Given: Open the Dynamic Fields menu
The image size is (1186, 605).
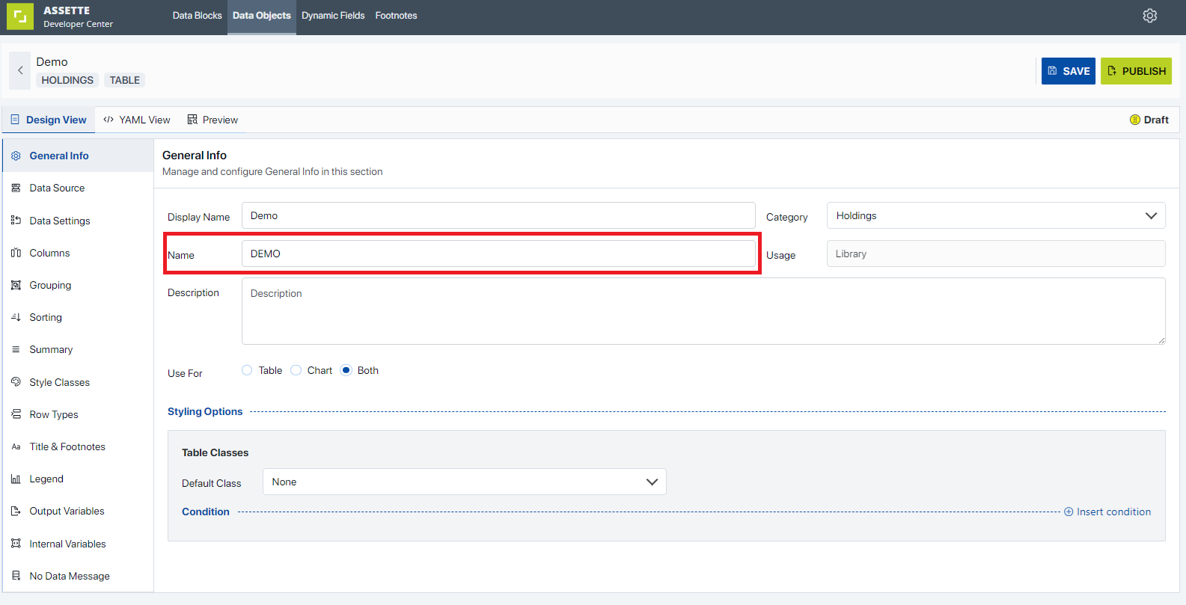Looking at the screenshot, I should 333,16.
